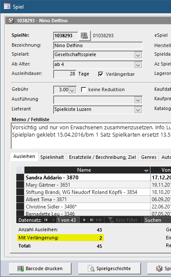Open the Name column sort arrow

(146, 171)
